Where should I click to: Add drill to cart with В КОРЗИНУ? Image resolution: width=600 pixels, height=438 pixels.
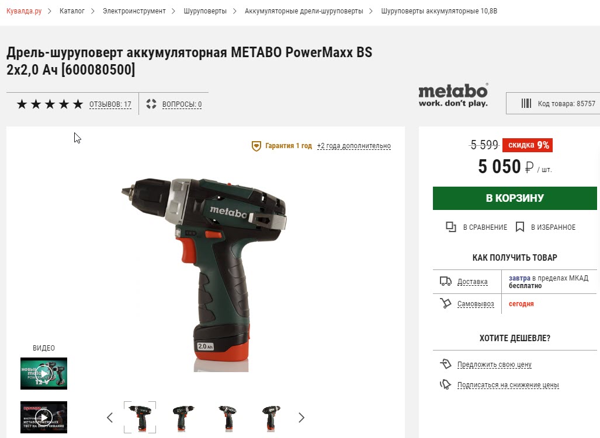coord(515,198)
